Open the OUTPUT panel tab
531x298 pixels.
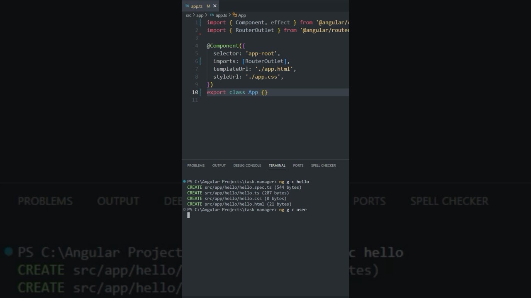click(219, 166)
